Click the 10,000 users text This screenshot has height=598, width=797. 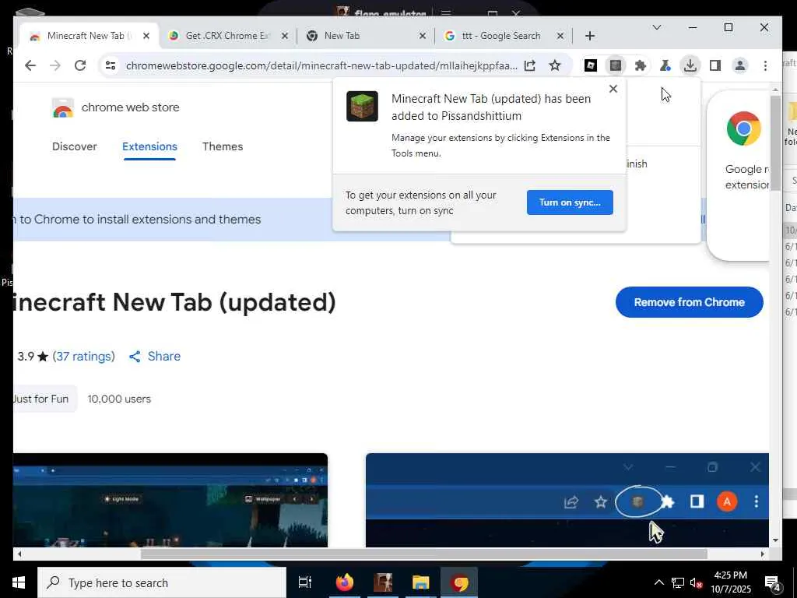[119, 399]
